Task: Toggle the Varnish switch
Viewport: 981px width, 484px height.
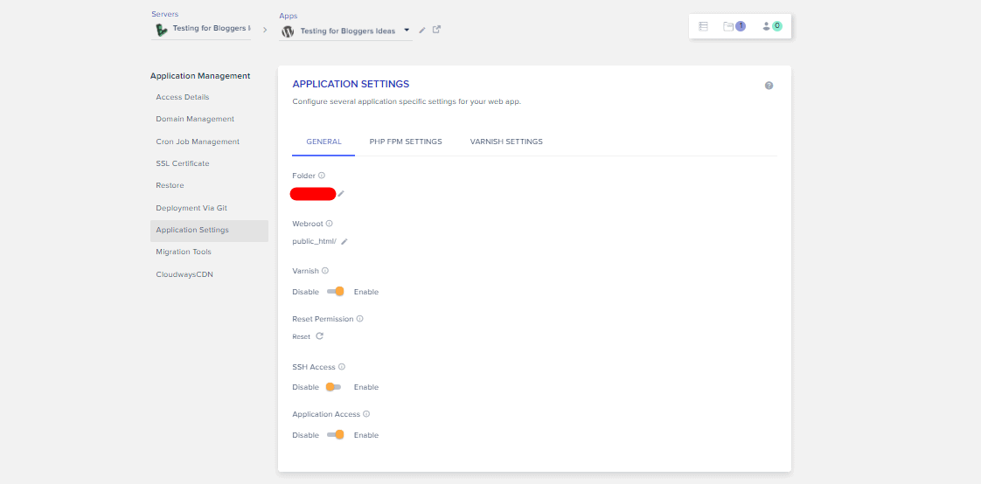Action: point(336,292)
